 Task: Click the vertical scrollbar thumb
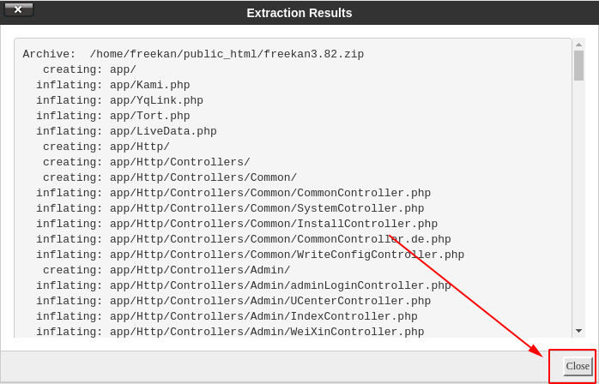point(578,66)
